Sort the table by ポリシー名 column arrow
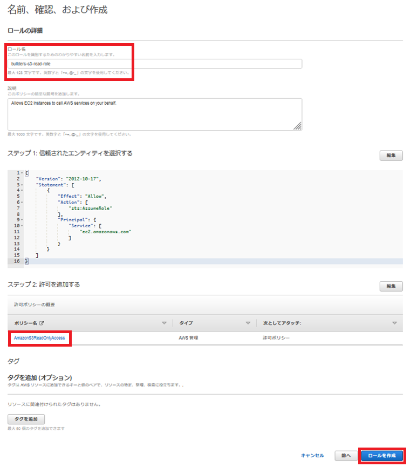This screenshot has width=411, height=467. tap(164, 323)
